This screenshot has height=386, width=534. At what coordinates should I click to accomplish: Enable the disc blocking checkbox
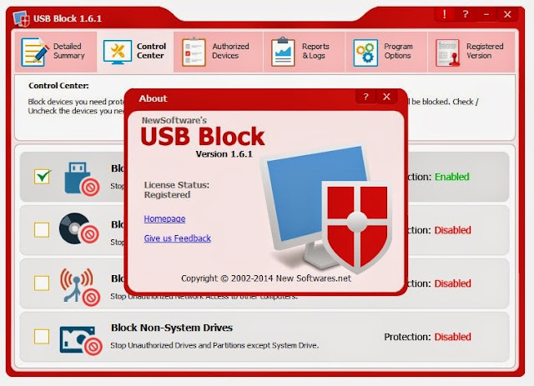42,230
